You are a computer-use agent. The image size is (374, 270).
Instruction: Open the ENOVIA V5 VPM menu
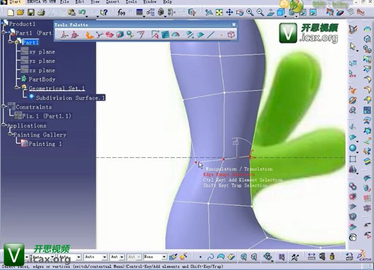point(42,2)
